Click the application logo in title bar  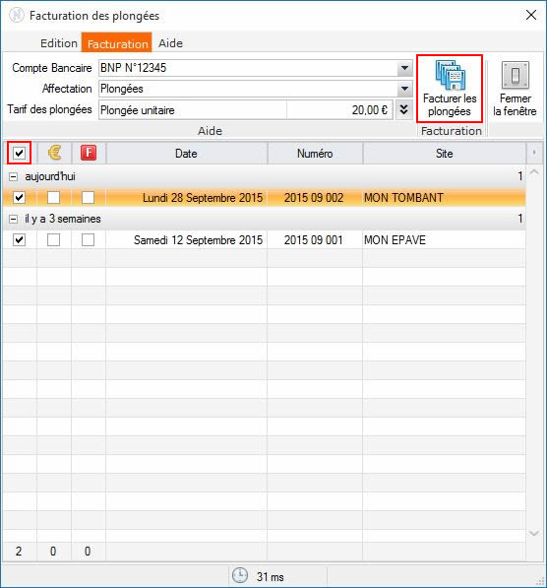pos(16,16)
